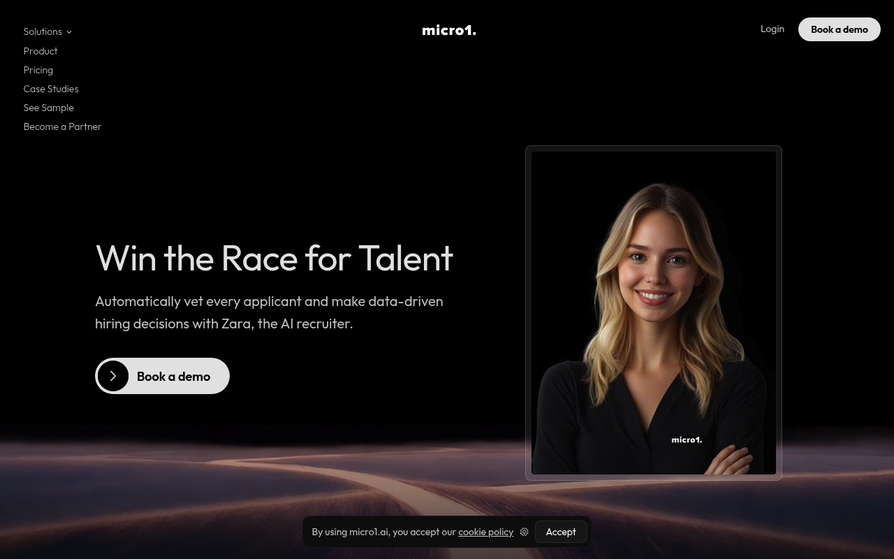Click the Automatically vet every applicant paragraph
Viewport: 894px width, 559px height.
(x=269, y=312)
